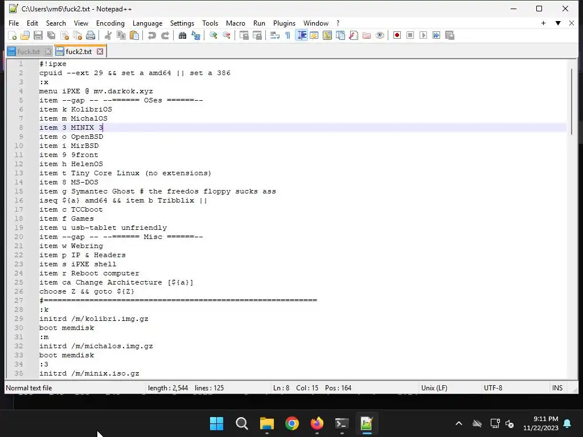Click the Close All toolbar icon
The image size is (583, 437).
click(77, 35)
